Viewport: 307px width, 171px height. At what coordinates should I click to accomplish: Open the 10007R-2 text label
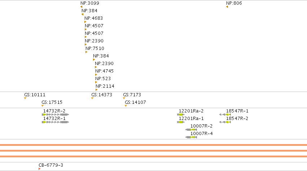click(201, 126)
